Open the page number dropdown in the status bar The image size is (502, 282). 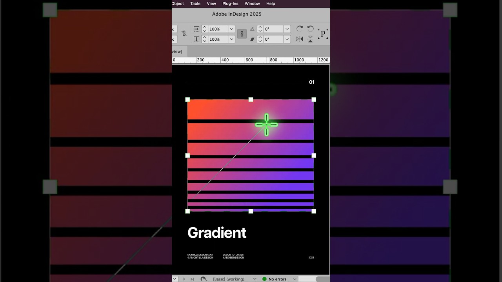(x=175, y=279)
